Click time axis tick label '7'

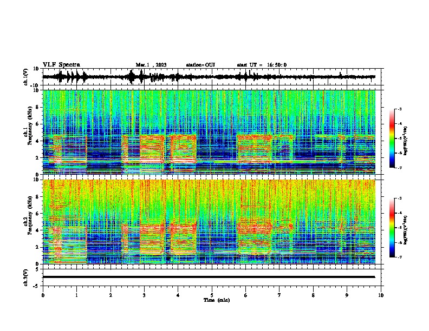(279, 295)
